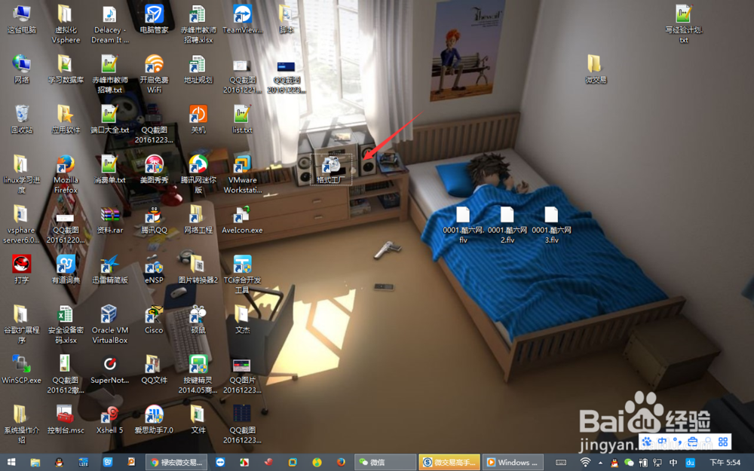This screenshot has width=754, height=471.
Task: Select the Oracle VM VirtualBox shortcut
Action: point(109,324)
